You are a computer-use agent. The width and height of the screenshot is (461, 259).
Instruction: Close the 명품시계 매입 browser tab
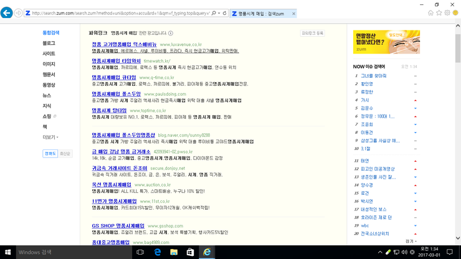(293, 14)
